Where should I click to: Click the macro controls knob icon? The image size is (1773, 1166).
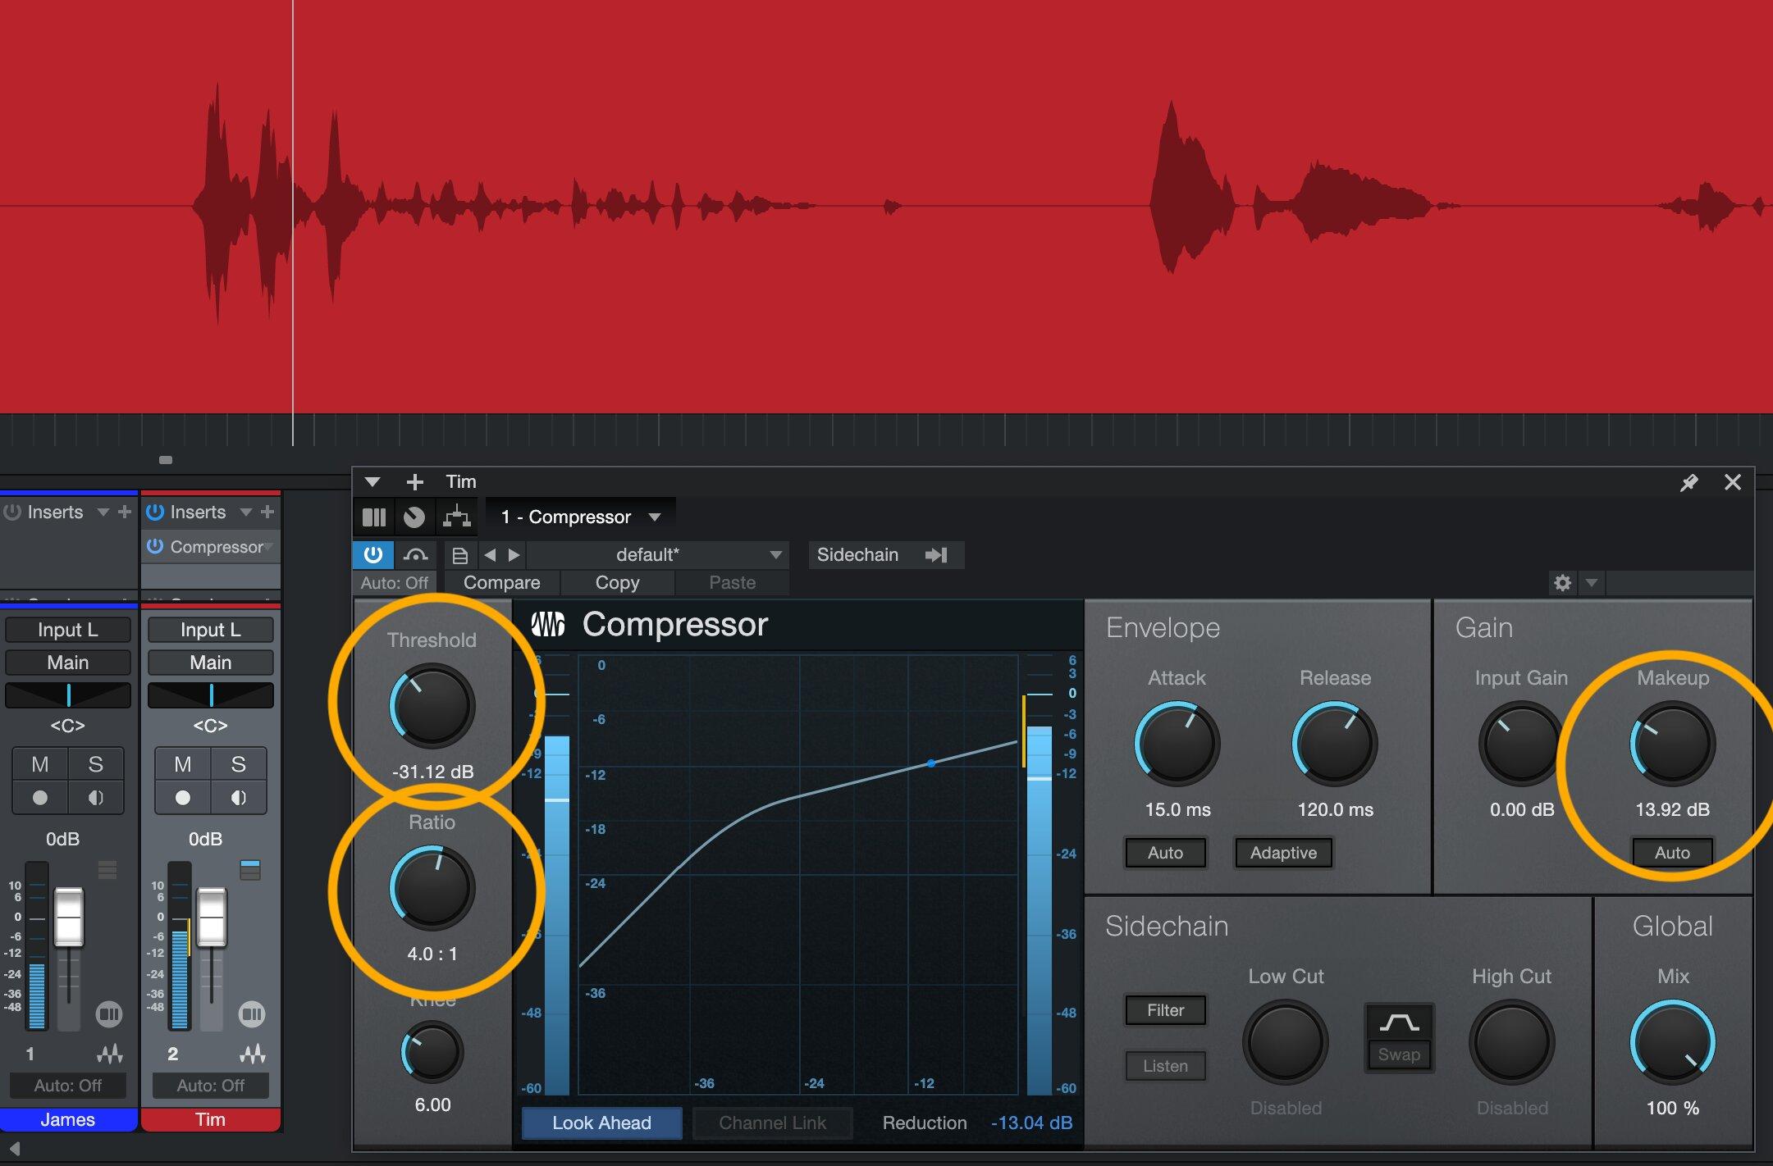click(414, 517)
